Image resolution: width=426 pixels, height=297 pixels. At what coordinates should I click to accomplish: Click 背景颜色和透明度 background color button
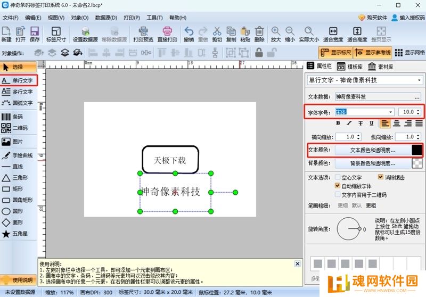click(x=373, y=163)
